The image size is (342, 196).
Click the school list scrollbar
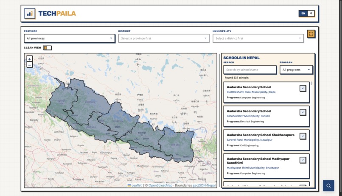tap(311, 83)
